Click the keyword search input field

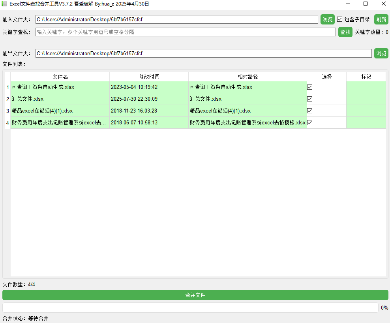click(186, 32)
